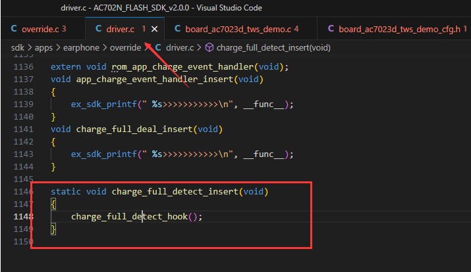Expand chevron after sdk in breadcrumb
The width and height of the screenshot is (471, 272).
[30, 47]
